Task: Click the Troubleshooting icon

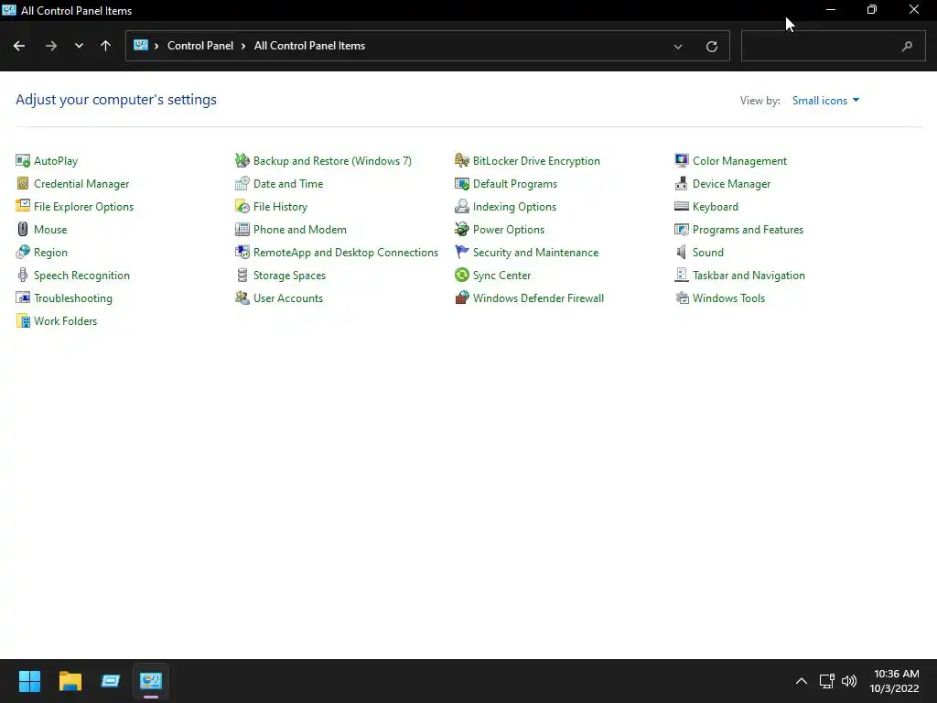Action: 23,297
